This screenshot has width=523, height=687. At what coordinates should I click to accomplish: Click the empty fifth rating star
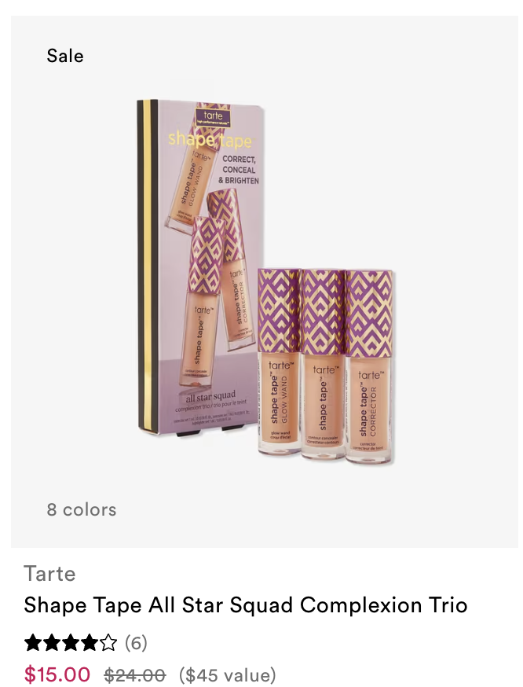(x=108, y=643)
